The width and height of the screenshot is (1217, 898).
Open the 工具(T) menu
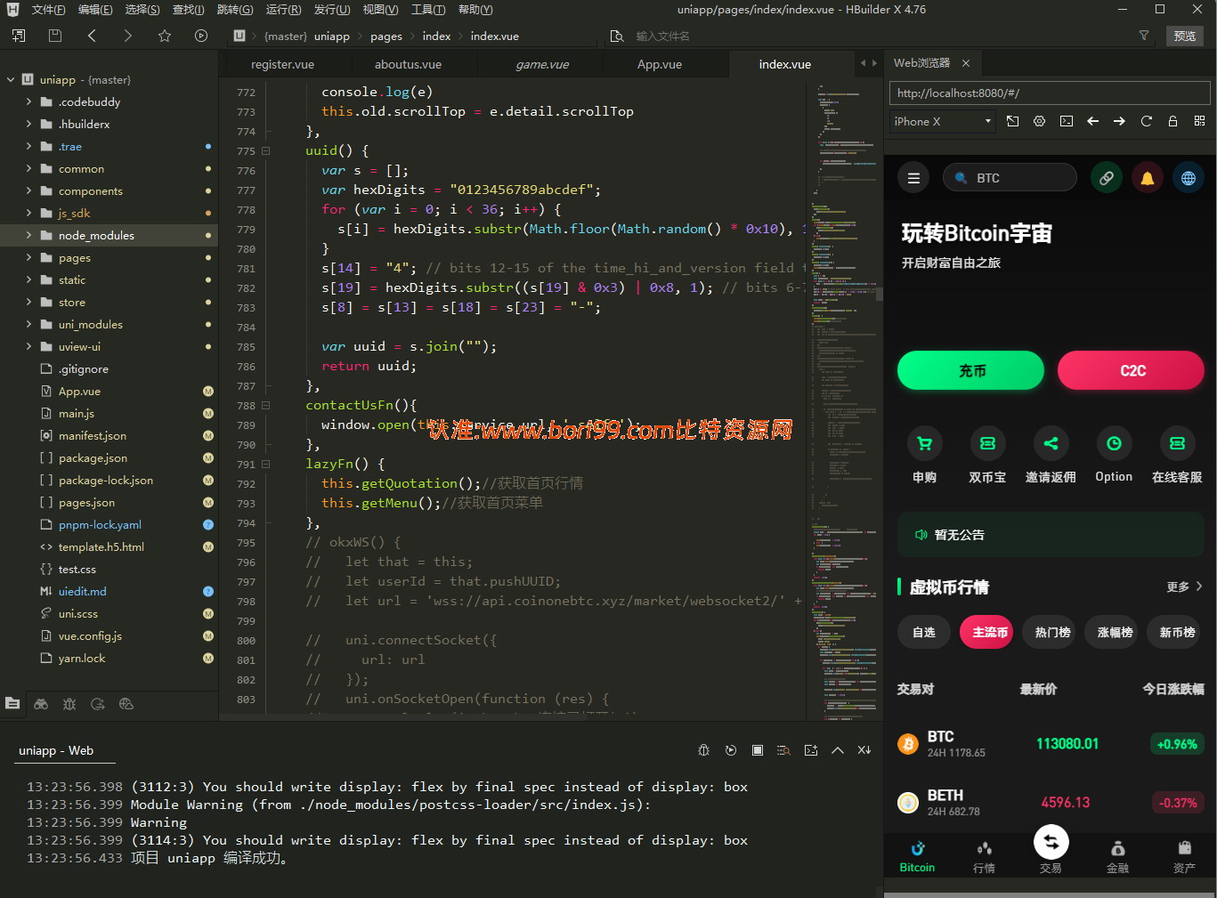(x=428, y=9)
